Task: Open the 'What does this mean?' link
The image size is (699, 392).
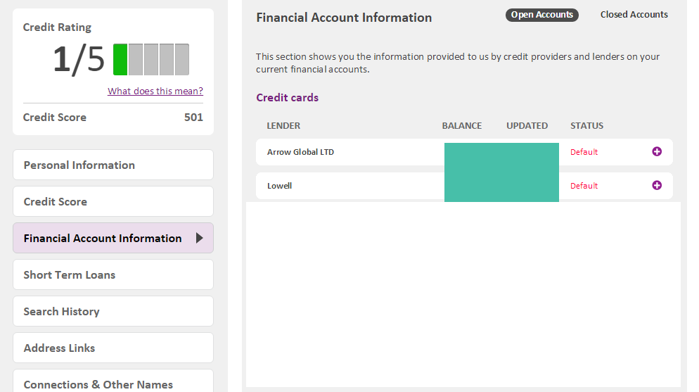Action: (155, 91)
